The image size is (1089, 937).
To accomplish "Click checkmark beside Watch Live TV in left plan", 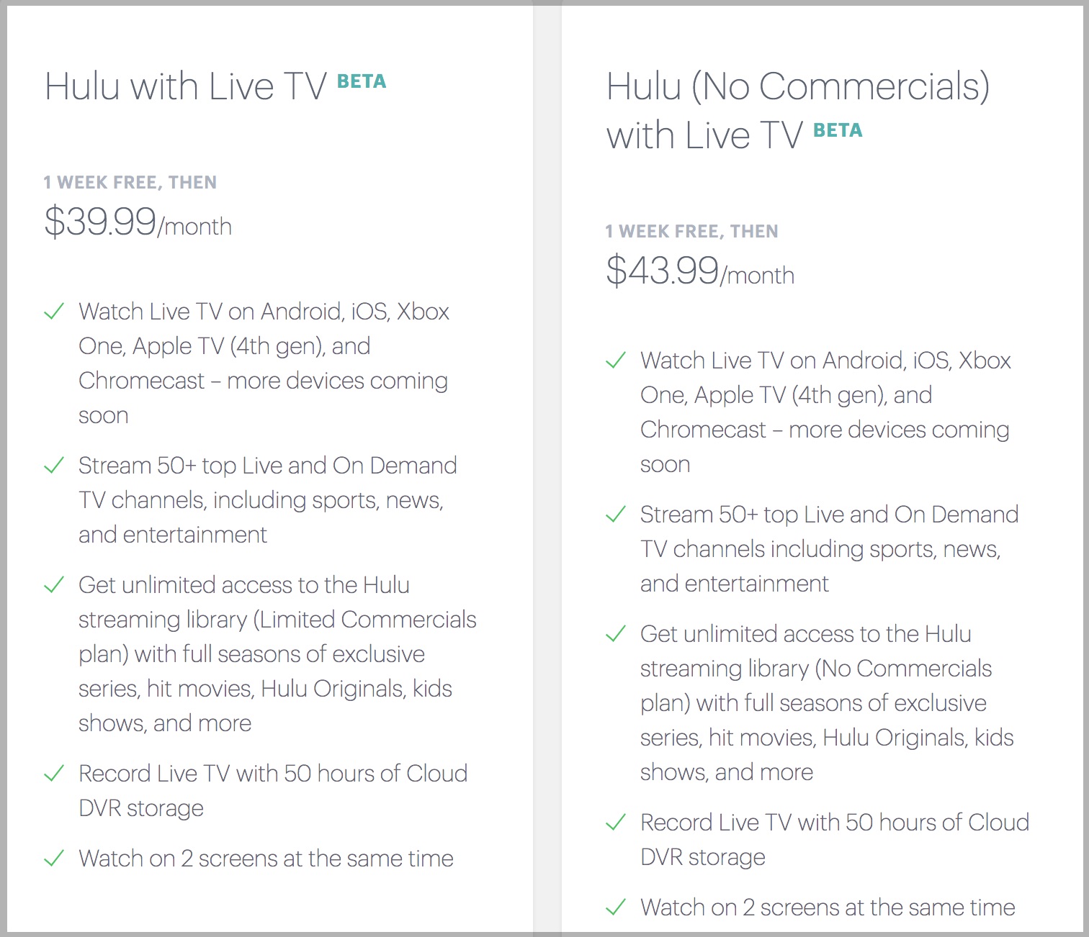I will click(x=54, y=312).
